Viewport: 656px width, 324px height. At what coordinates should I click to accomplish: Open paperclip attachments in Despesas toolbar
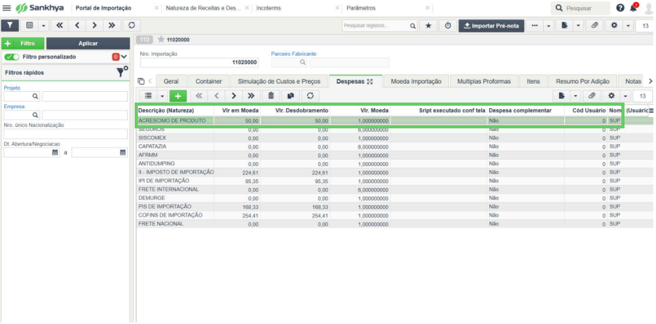coord(592,96)
